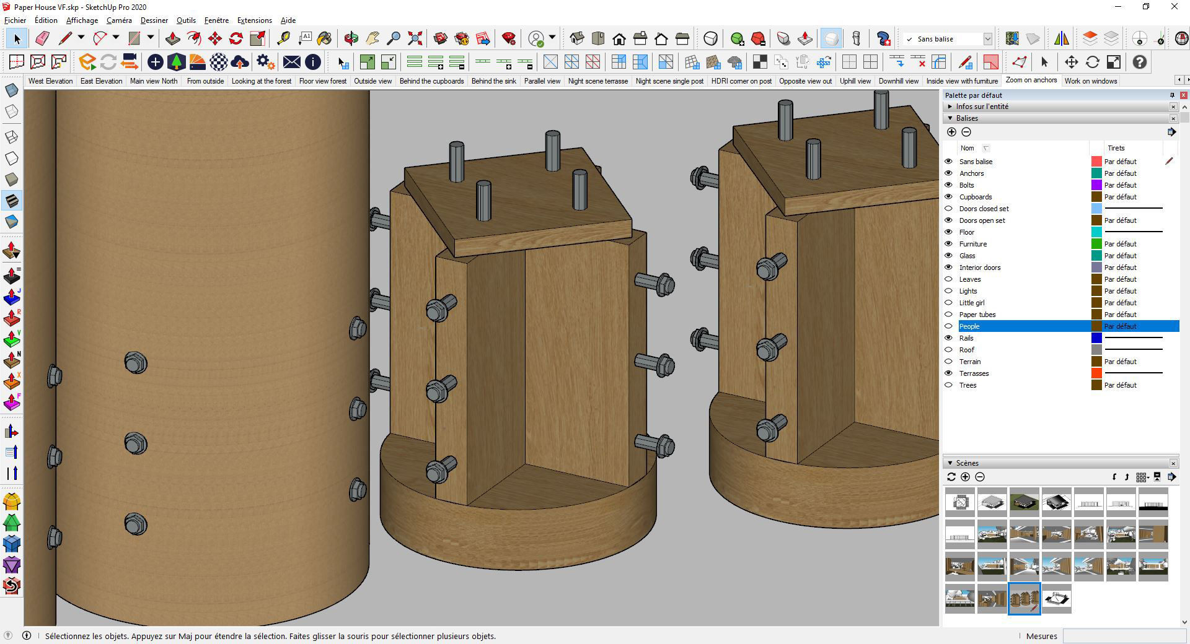This screenshot has height=644, width=1190.
Task: Toggle visibility of the Roof tag
Action: pos(948,350)
